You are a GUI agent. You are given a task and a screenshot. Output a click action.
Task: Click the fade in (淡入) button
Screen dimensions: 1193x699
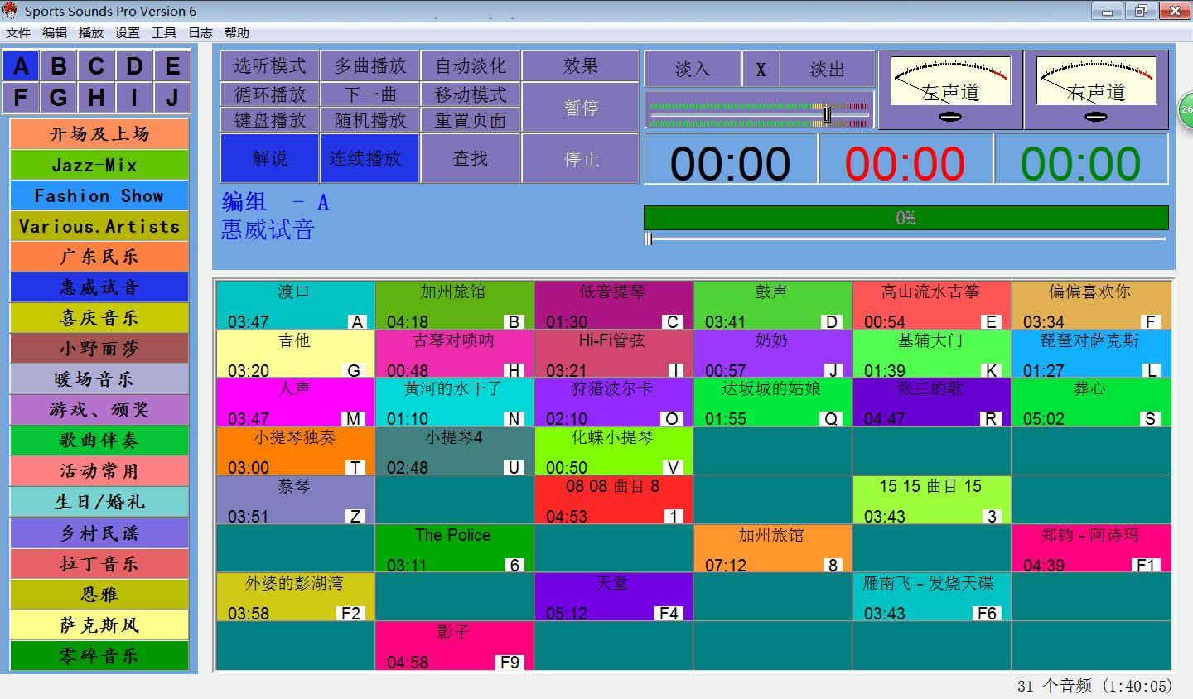693,70
